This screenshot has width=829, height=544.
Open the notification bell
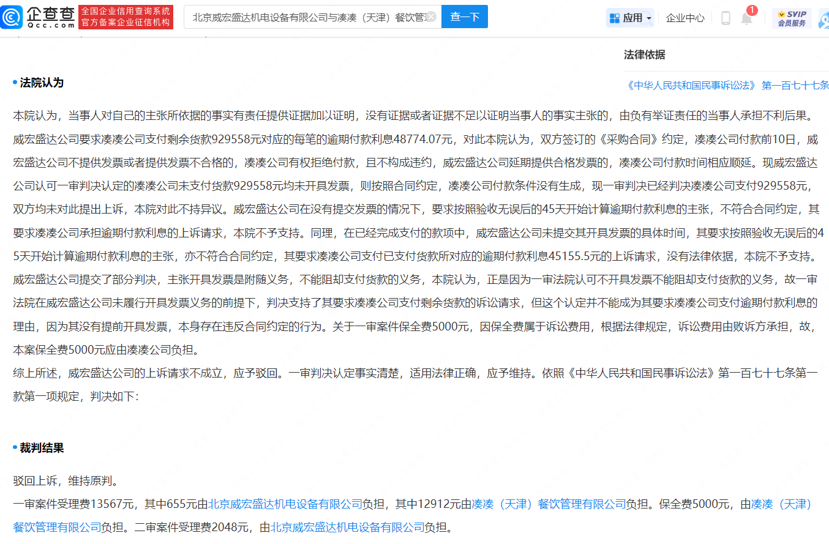[x=746, y=18]
